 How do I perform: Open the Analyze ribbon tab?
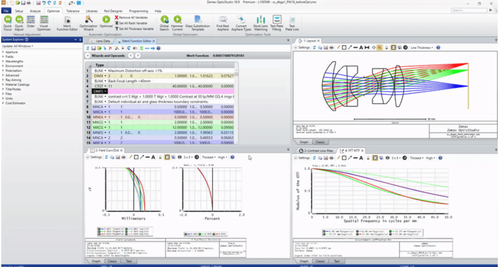(35, 11)
